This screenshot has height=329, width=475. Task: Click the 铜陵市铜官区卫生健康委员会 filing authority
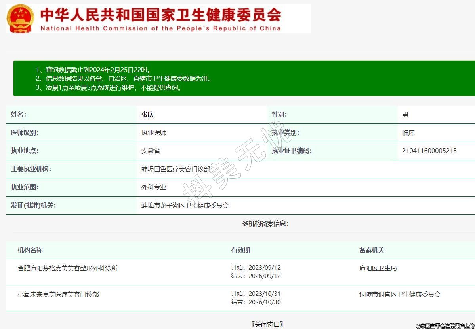400,294
